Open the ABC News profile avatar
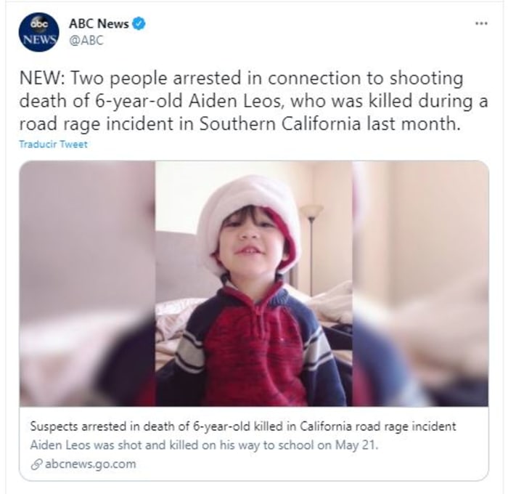 point(39,32)
